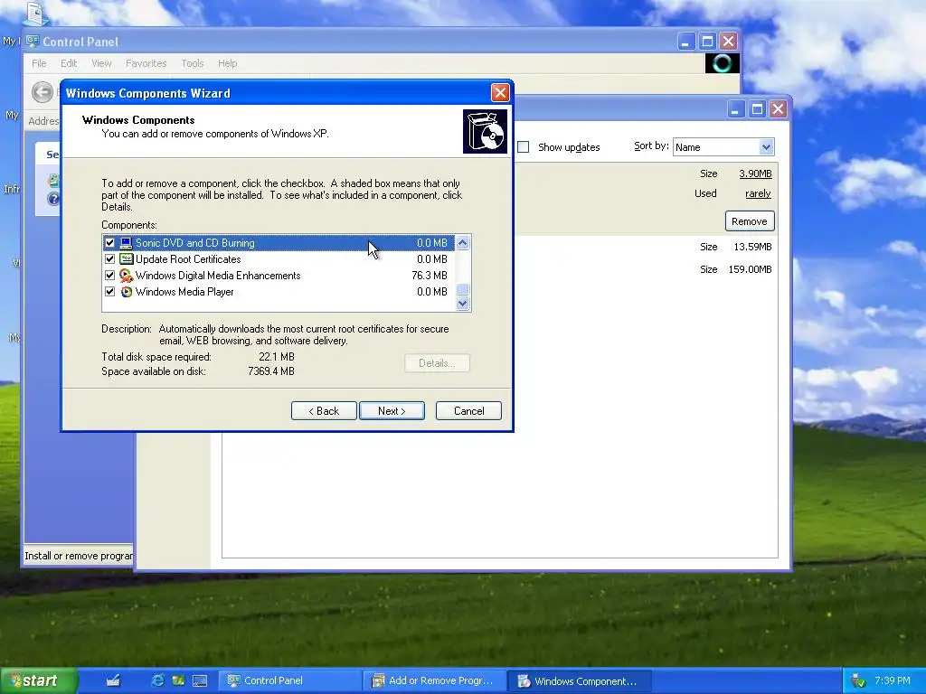The height and width of the screenshot is (694, 926).
Task: Click the Back button
Action: (324, 411)
